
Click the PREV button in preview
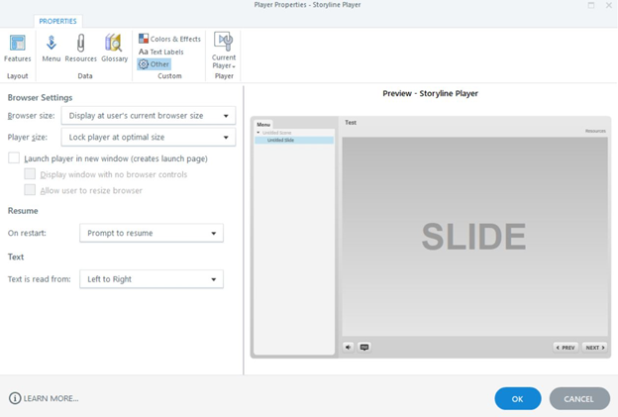point(566,348)
